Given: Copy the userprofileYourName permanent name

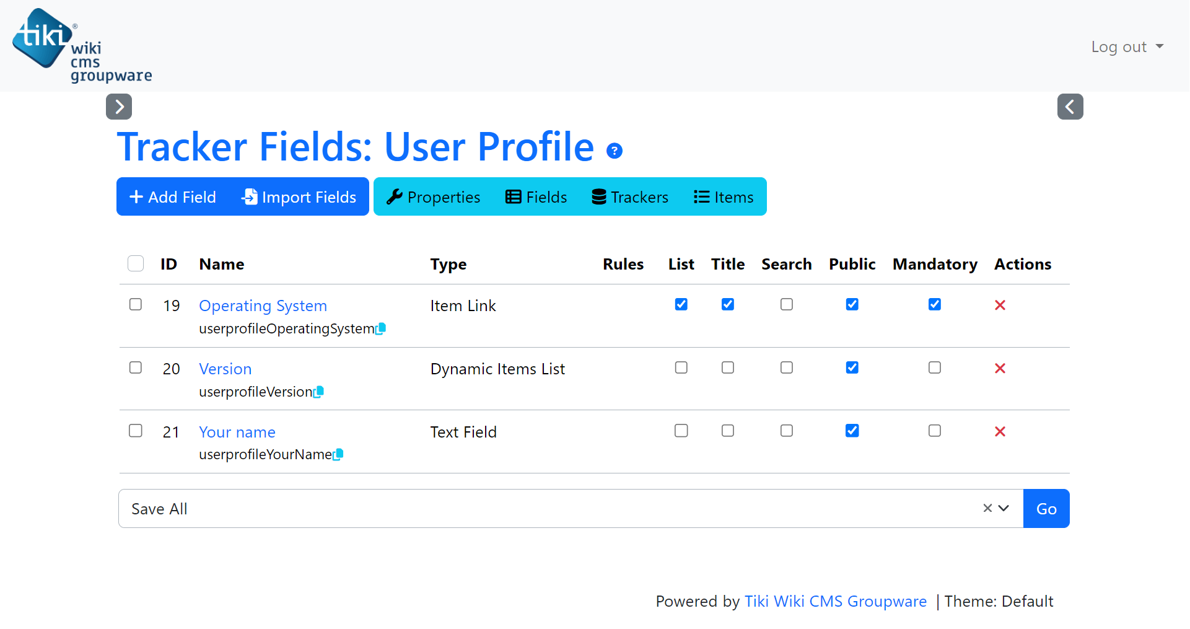Looking at the screenshot, I should pyautogui.click(x=338, y=454).
